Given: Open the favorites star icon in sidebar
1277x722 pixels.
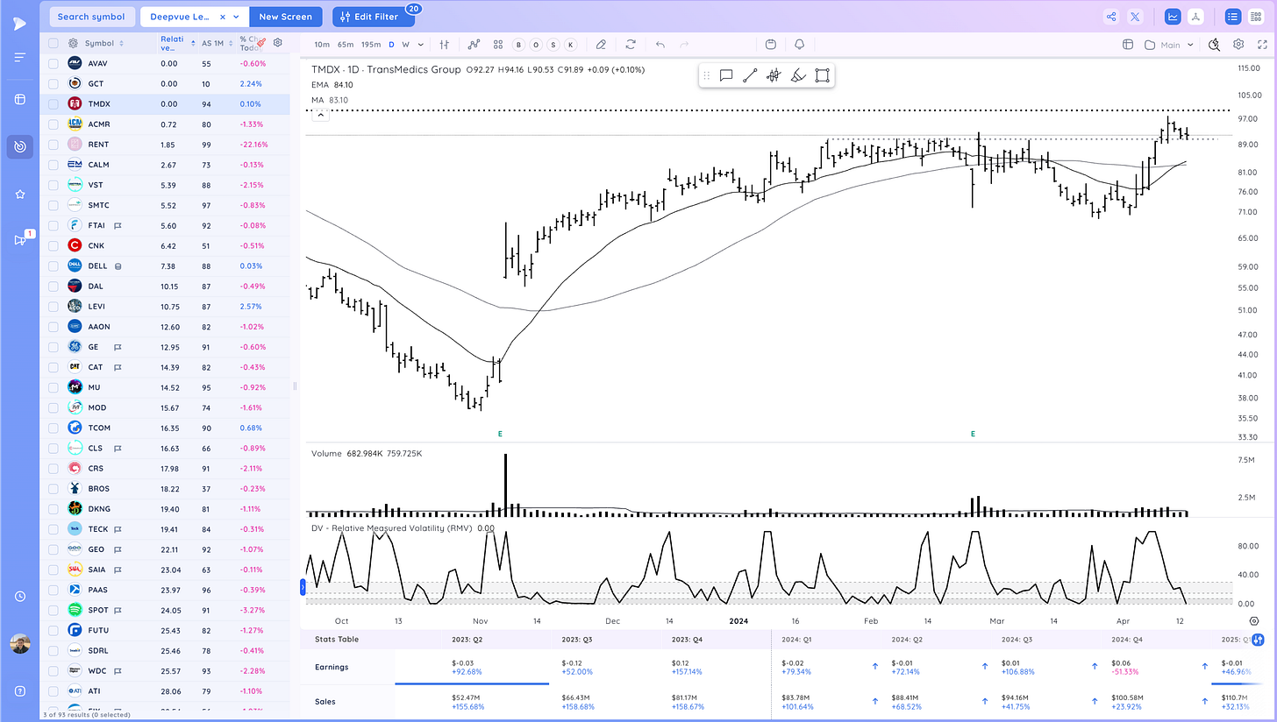Looking at the screenshot, I should click(x=19, y=194).
